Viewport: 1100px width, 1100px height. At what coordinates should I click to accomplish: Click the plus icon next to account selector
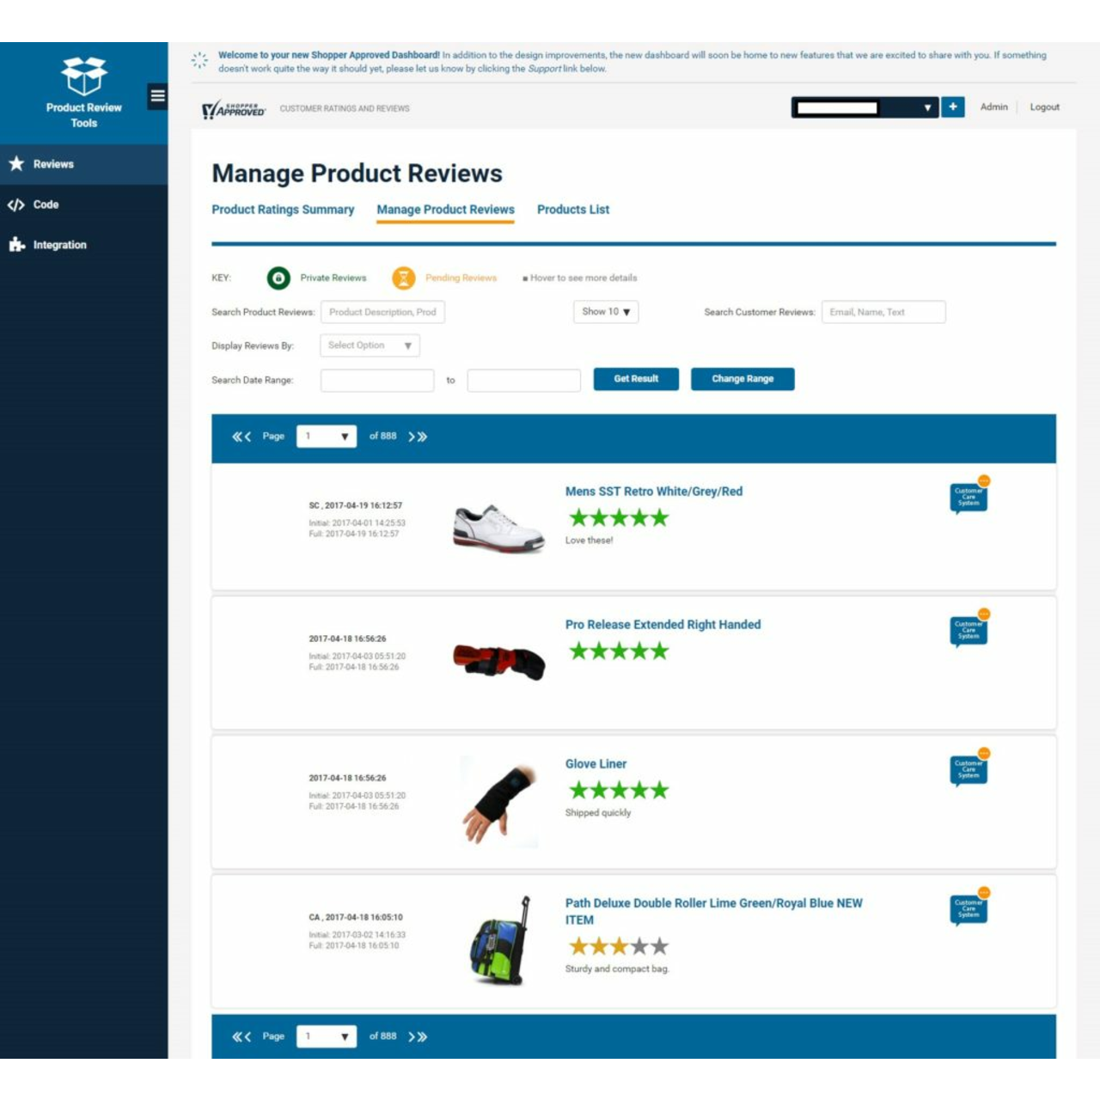coord(953,107)
